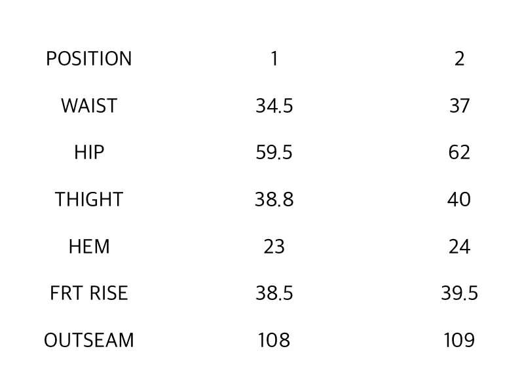Select the THIGHT row label
Viewport: 522px width, 391px height.
(x=89, y=200)
